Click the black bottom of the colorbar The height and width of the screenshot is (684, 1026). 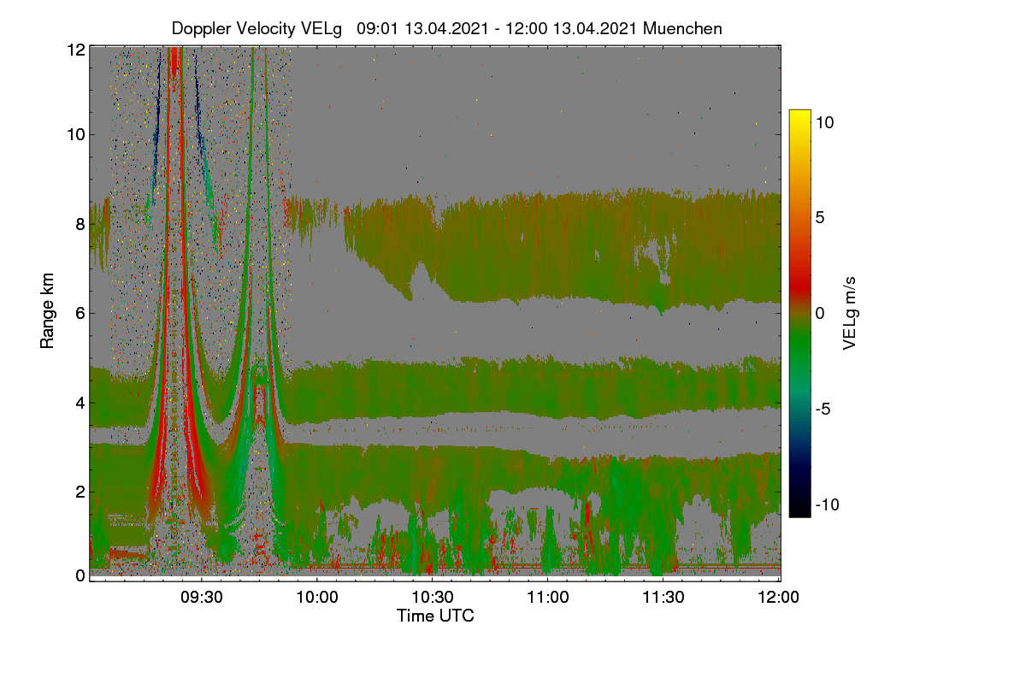(799, 511)
